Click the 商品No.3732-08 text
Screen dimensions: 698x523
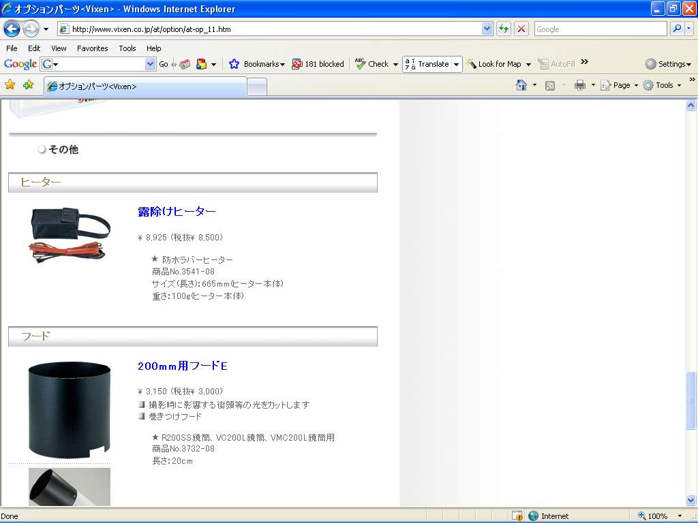tap(183, 449)
